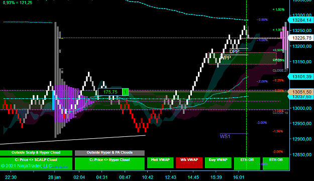The height and width of the screenshot is (181, 314).
Task: Click the © 2021 NinjaTrader, LLC copyright text
Action: (26, 166)
